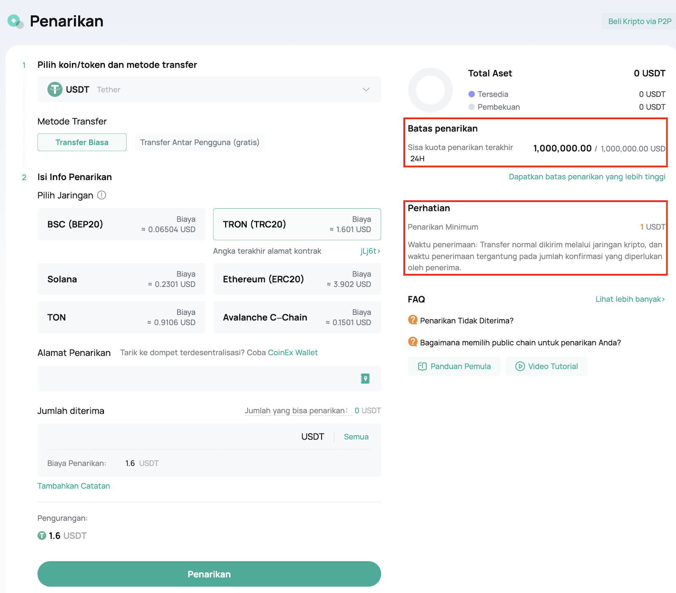
Task: Click the play icon in Video Tutorial
Action: (x=520, y=366)
